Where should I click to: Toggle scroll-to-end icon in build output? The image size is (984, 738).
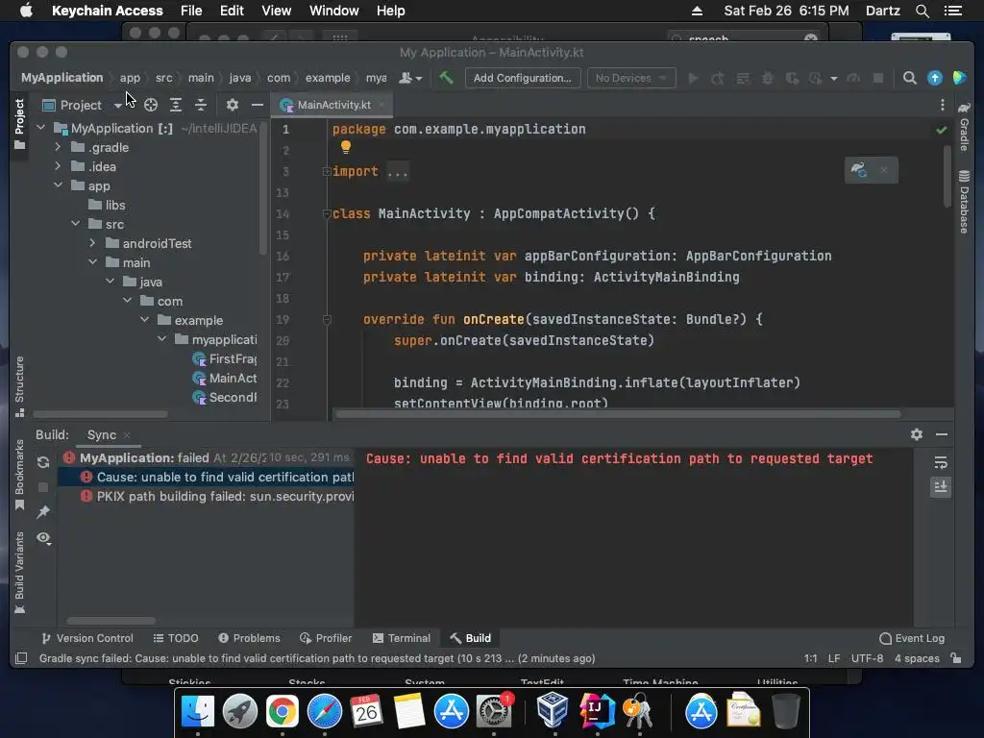940,487
